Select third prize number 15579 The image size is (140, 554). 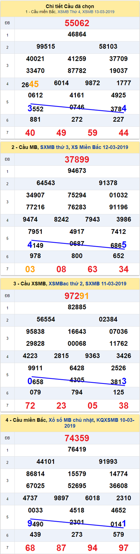(77, 474)
